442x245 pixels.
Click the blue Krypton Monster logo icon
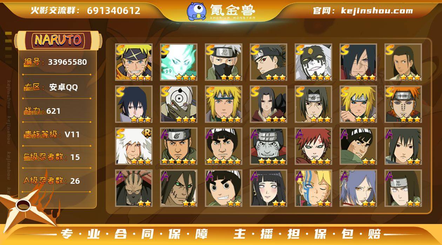tap(196, 11)
